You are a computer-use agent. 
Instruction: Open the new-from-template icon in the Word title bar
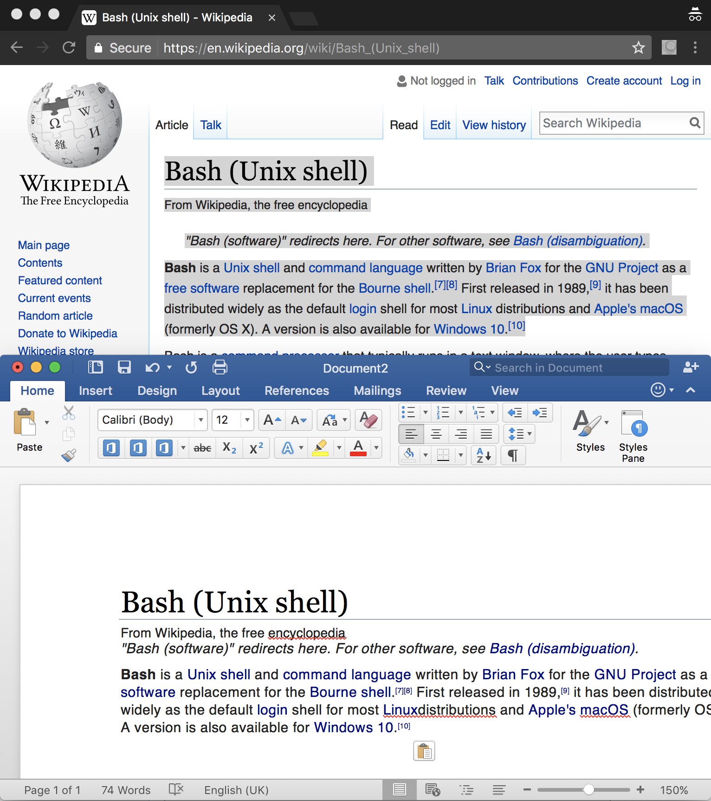coord(96,368)
